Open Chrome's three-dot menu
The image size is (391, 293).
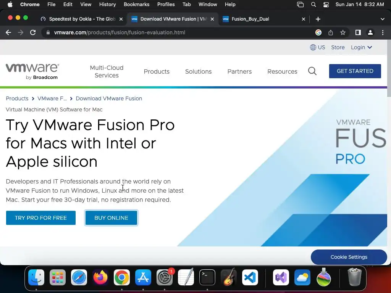point(383,32)
